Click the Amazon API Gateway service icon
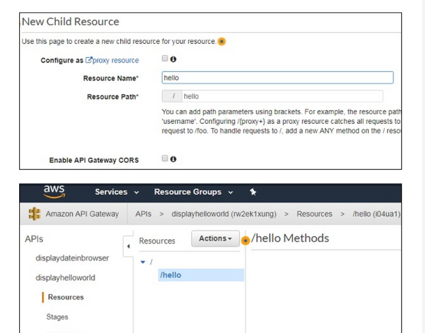This screenshot has width=425, height=333. coord(35,214)
